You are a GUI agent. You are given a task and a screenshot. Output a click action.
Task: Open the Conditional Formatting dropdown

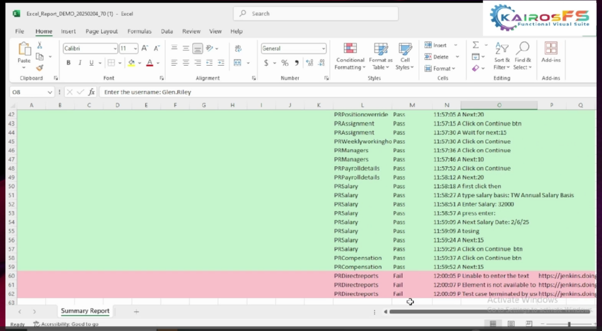pos(350,56)
